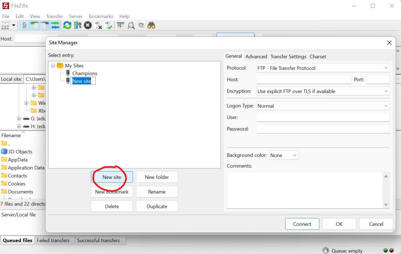
Task: Toggle the transfer queue display icon
Action: coord(55,25)
